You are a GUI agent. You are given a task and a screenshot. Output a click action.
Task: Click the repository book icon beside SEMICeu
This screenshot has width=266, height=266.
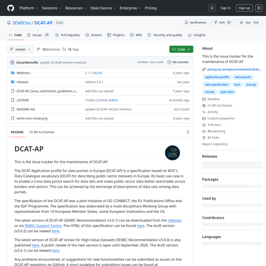pyautogui.click(x=9, y=23)
